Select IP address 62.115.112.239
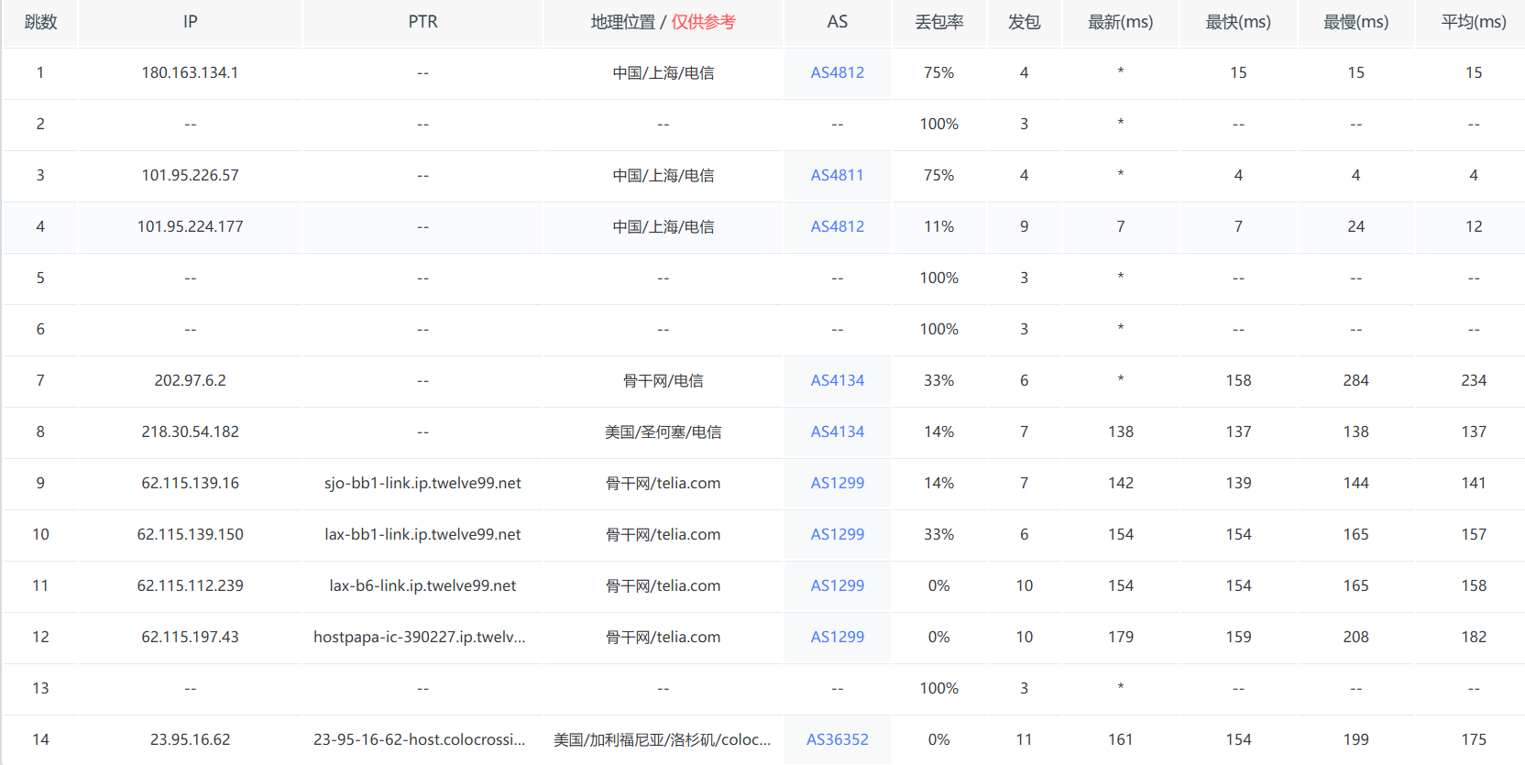The image size is (1525, 765). 190,585
